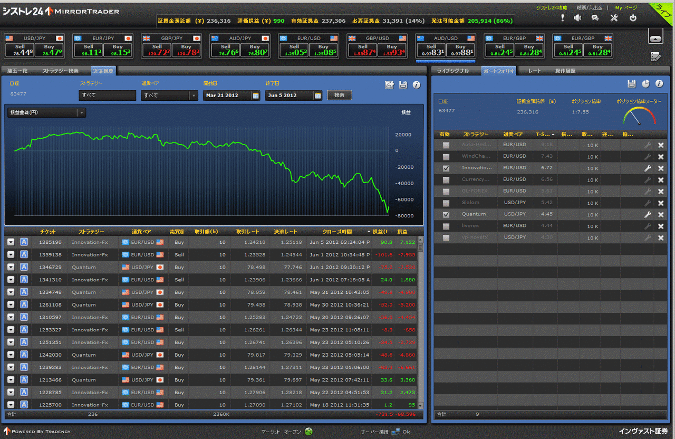
Task: Open the rate list edit icon
Action: [x=655, y=56]
